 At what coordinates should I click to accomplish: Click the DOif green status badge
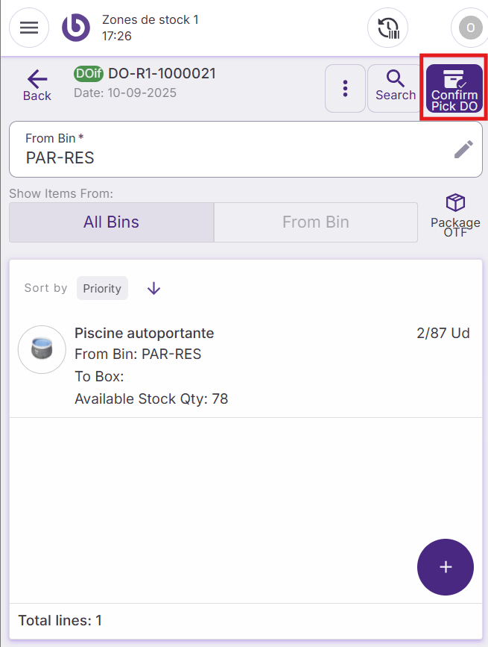(89, 73)
